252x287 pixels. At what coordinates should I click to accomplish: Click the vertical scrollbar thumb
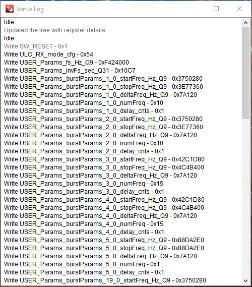[245, 73]
